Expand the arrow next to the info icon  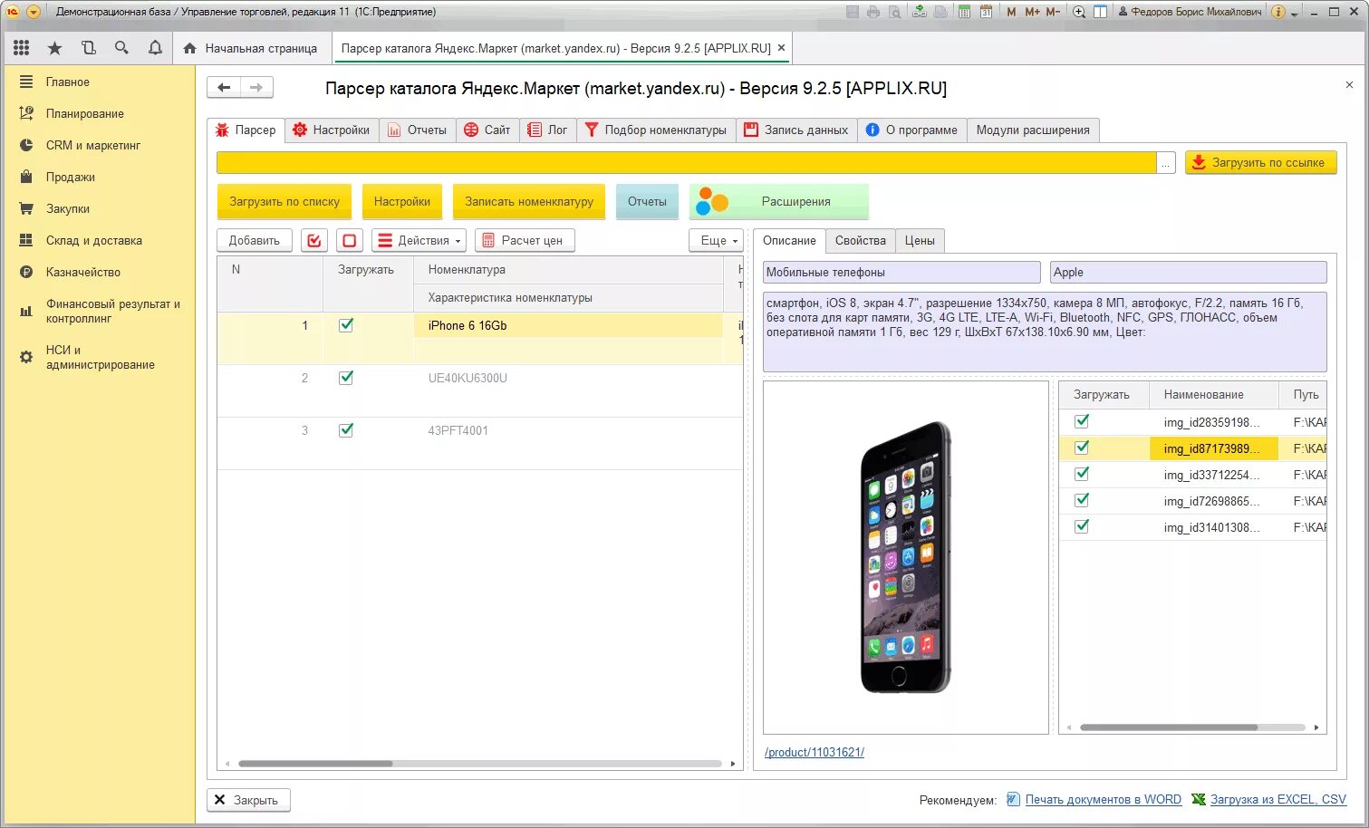pyautogui.click(x=1294, y=14)
